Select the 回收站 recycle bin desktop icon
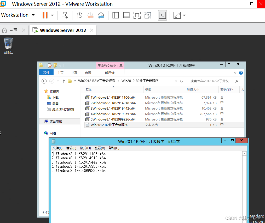Viewport: 265px width, 223px height. coord(8,46)
